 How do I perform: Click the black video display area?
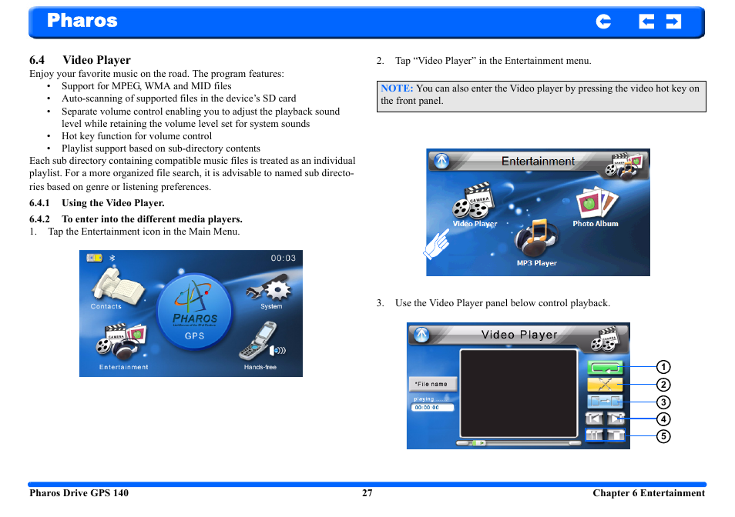519,393
